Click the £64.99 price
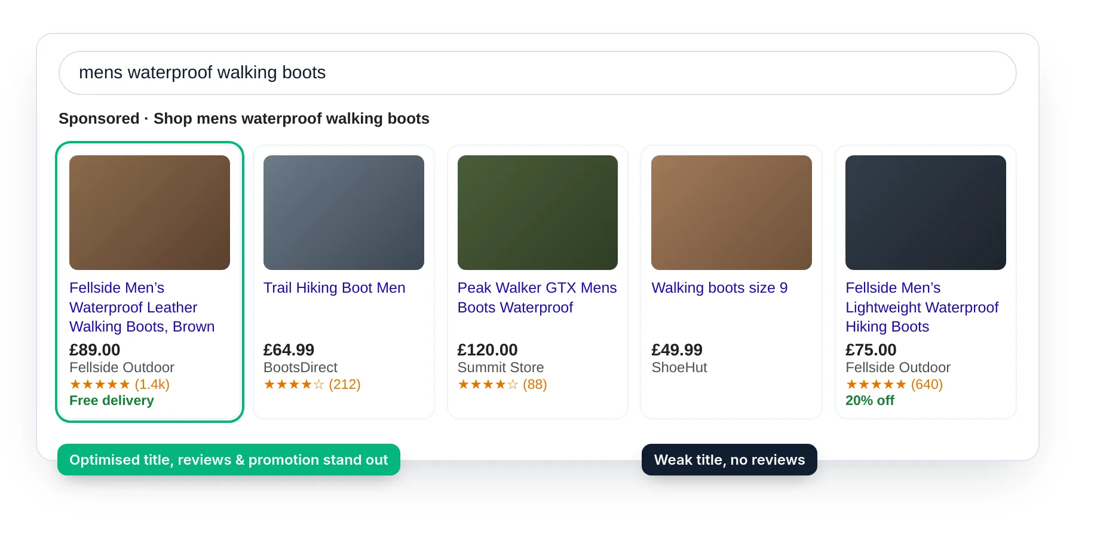The width and height of the screenshot is (1094, 537). point(289,350)
